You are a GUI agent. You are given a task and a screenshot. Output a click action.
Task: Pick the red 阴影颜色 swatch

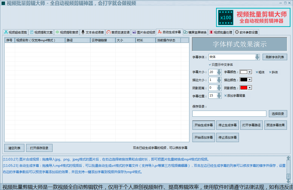244,88
